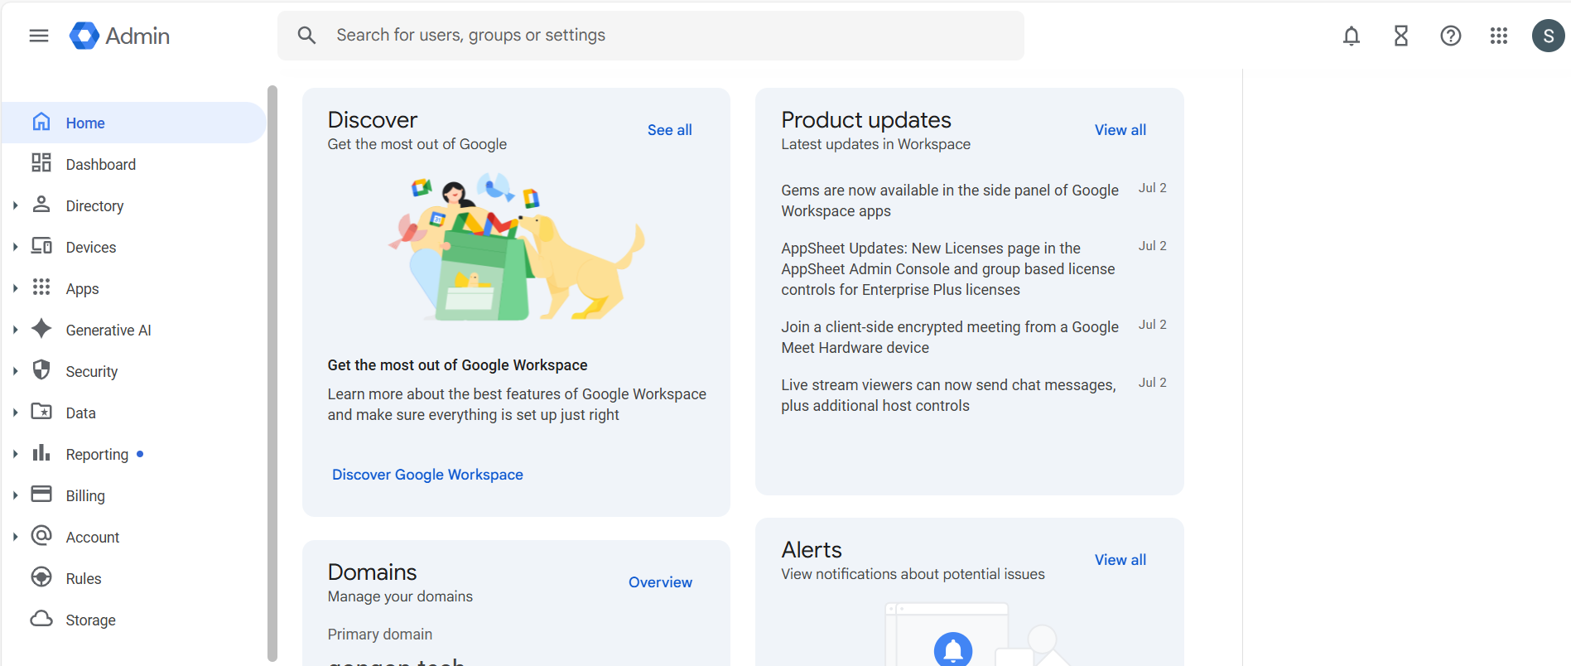The width and height of the screenshot is (1571, 666).
Task: Click the Data folder icon
Action: click(x=41, y=411)
